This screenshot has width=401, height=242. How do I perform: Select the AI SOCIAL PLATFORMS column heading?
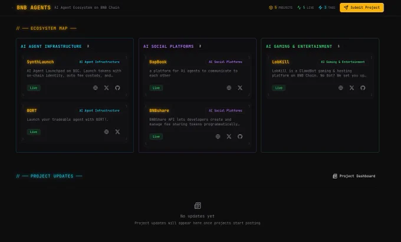point(168,47)
